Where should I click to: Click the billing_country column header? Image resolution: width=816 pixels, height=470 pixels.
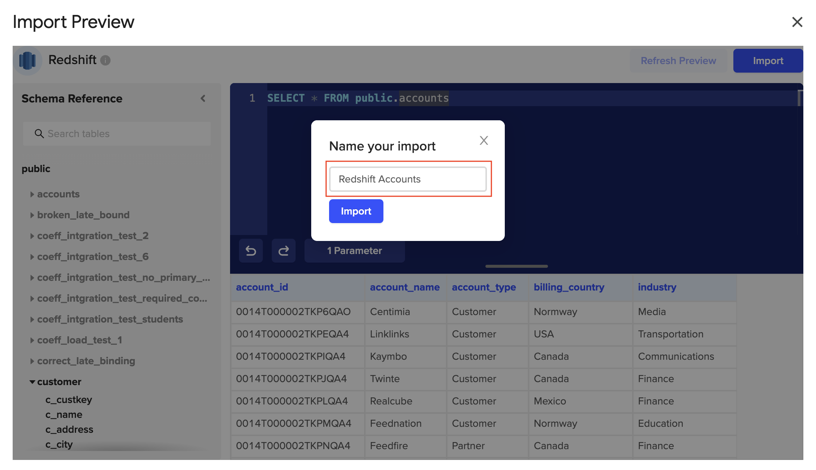569,287
